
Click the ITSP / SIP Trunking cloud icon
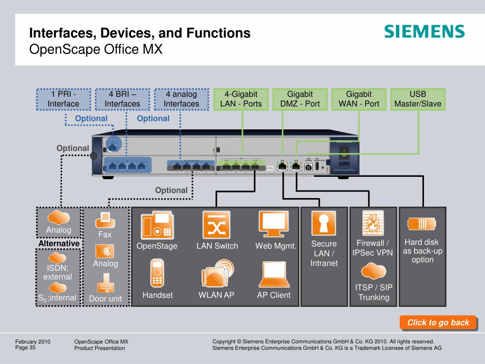pyautogui.click(x=373, y=271)
